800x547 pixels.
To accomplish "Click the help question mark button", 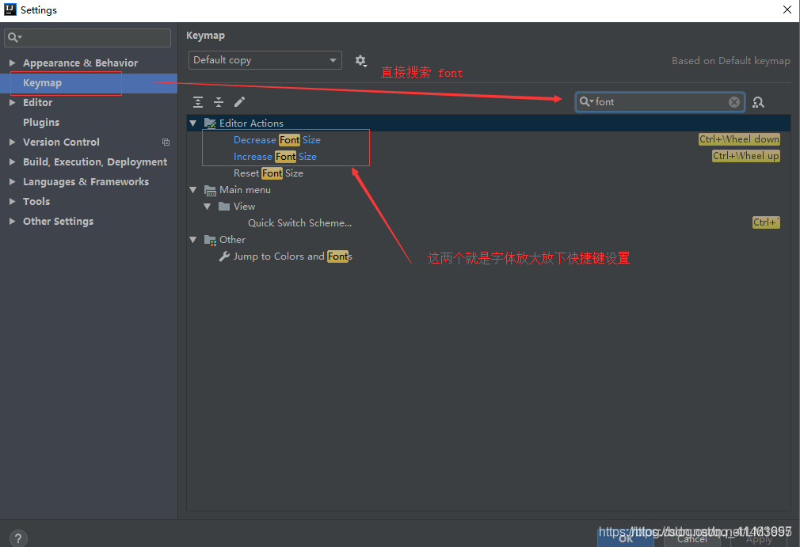I will tap(18, 538).
